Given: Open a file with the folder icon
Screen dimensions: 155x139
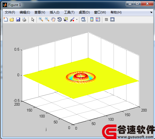Looking at the screenshot, I should [x=12, y=19].
